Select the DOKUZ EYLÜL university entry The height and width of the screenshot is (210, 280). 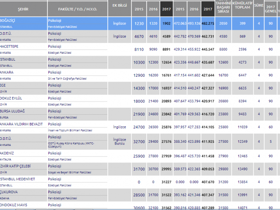pyautogui.click(x=12, y=98)
